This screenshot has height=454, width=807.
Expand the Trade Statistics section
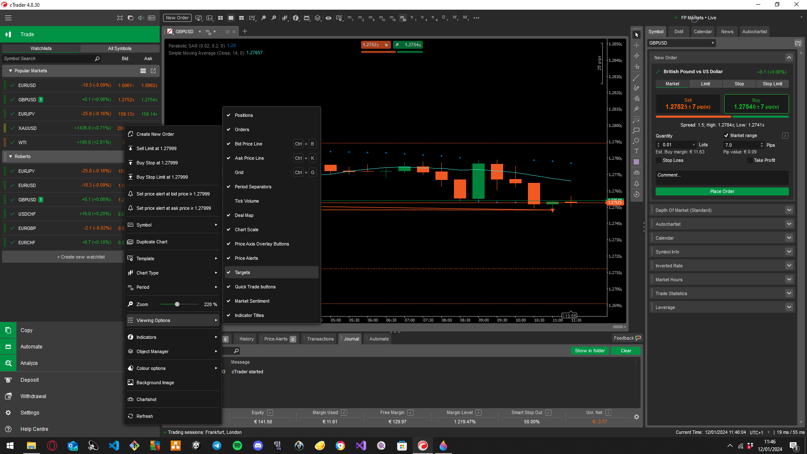click(x=789, y=293)
